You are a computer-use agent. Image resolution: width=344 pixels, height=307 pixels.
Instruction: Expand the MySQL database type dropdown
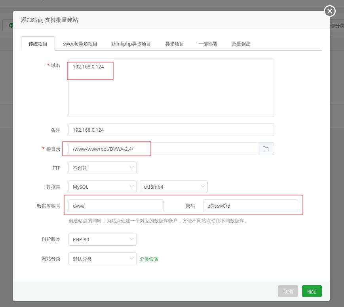coord(102,187)
